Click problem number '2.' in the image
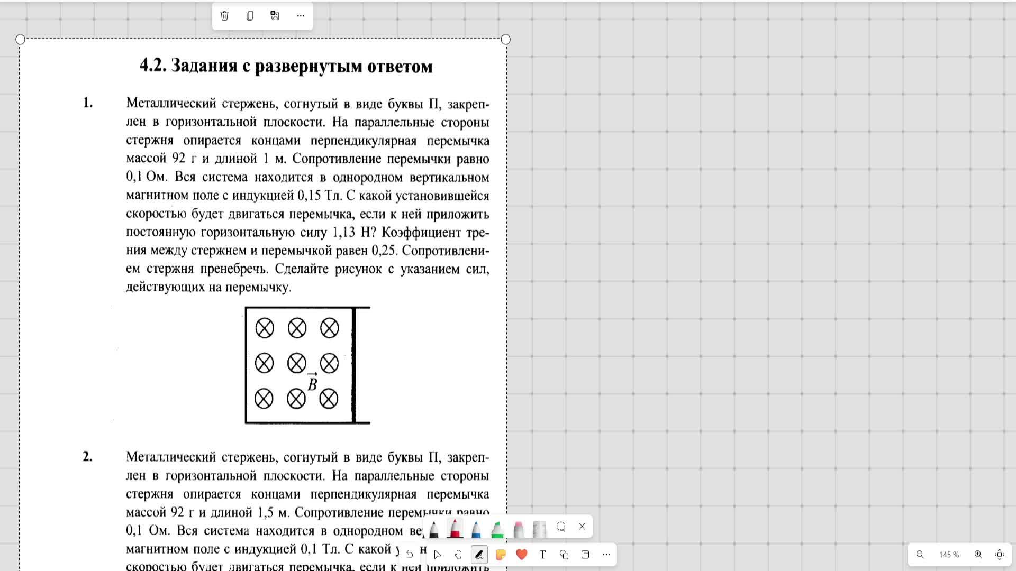 point(88,456)
